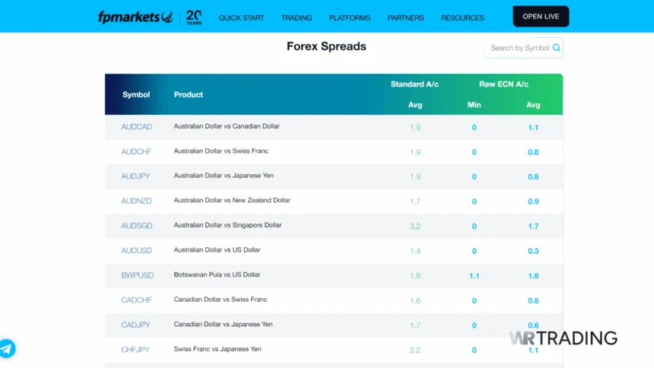Select 'Australian Dollar vs US Dollar' text

point(217,249)
